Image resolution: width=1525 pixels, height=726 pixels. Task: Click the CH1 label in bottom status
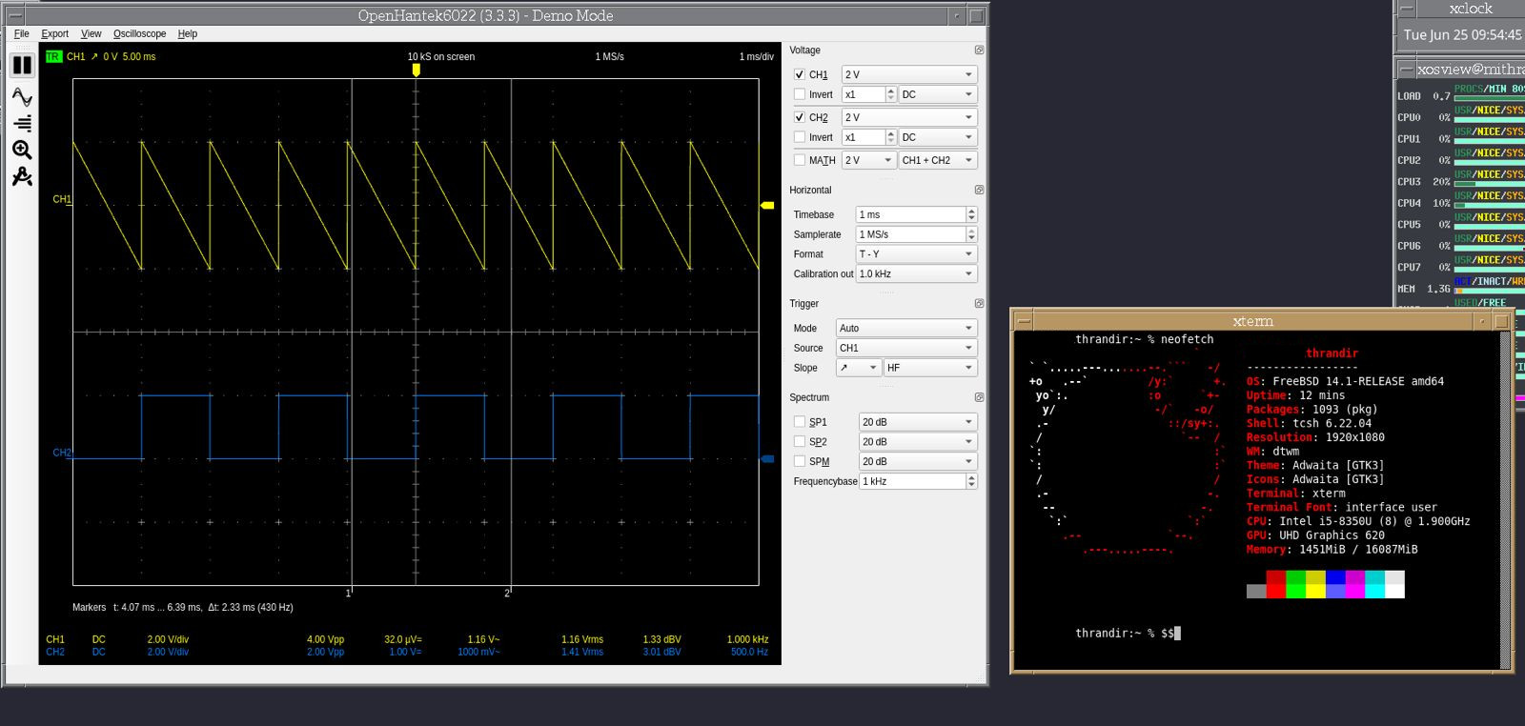click(55, 639)
